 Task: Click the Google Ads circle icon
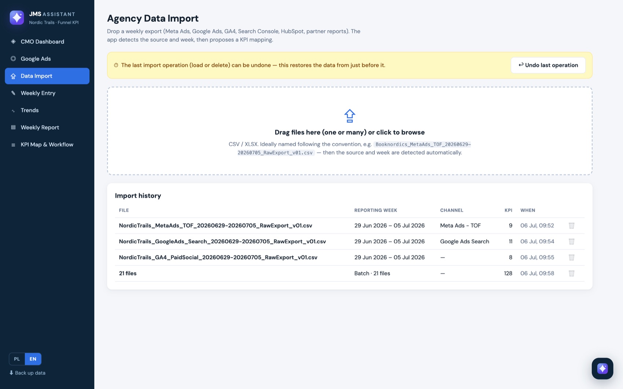point(13,59)
